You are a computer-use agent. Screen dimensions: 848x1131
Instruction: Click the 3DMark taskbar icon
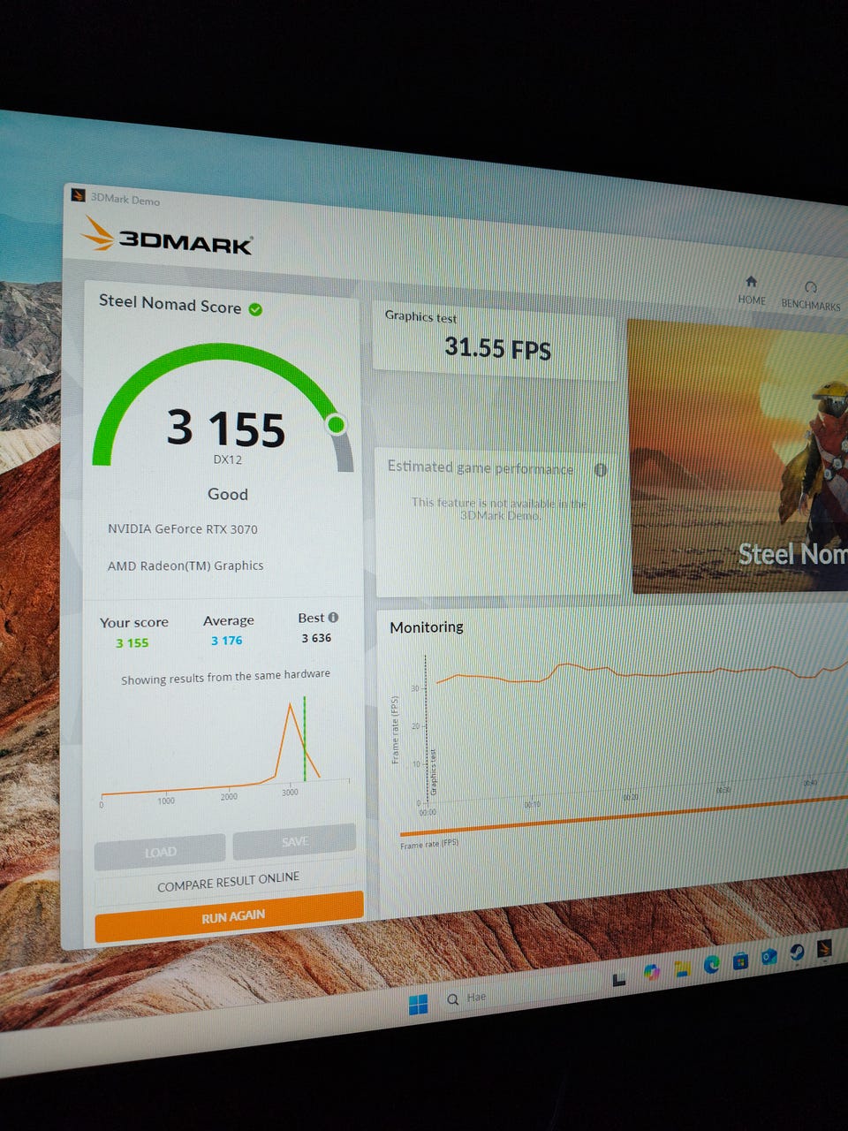(823, 948)
